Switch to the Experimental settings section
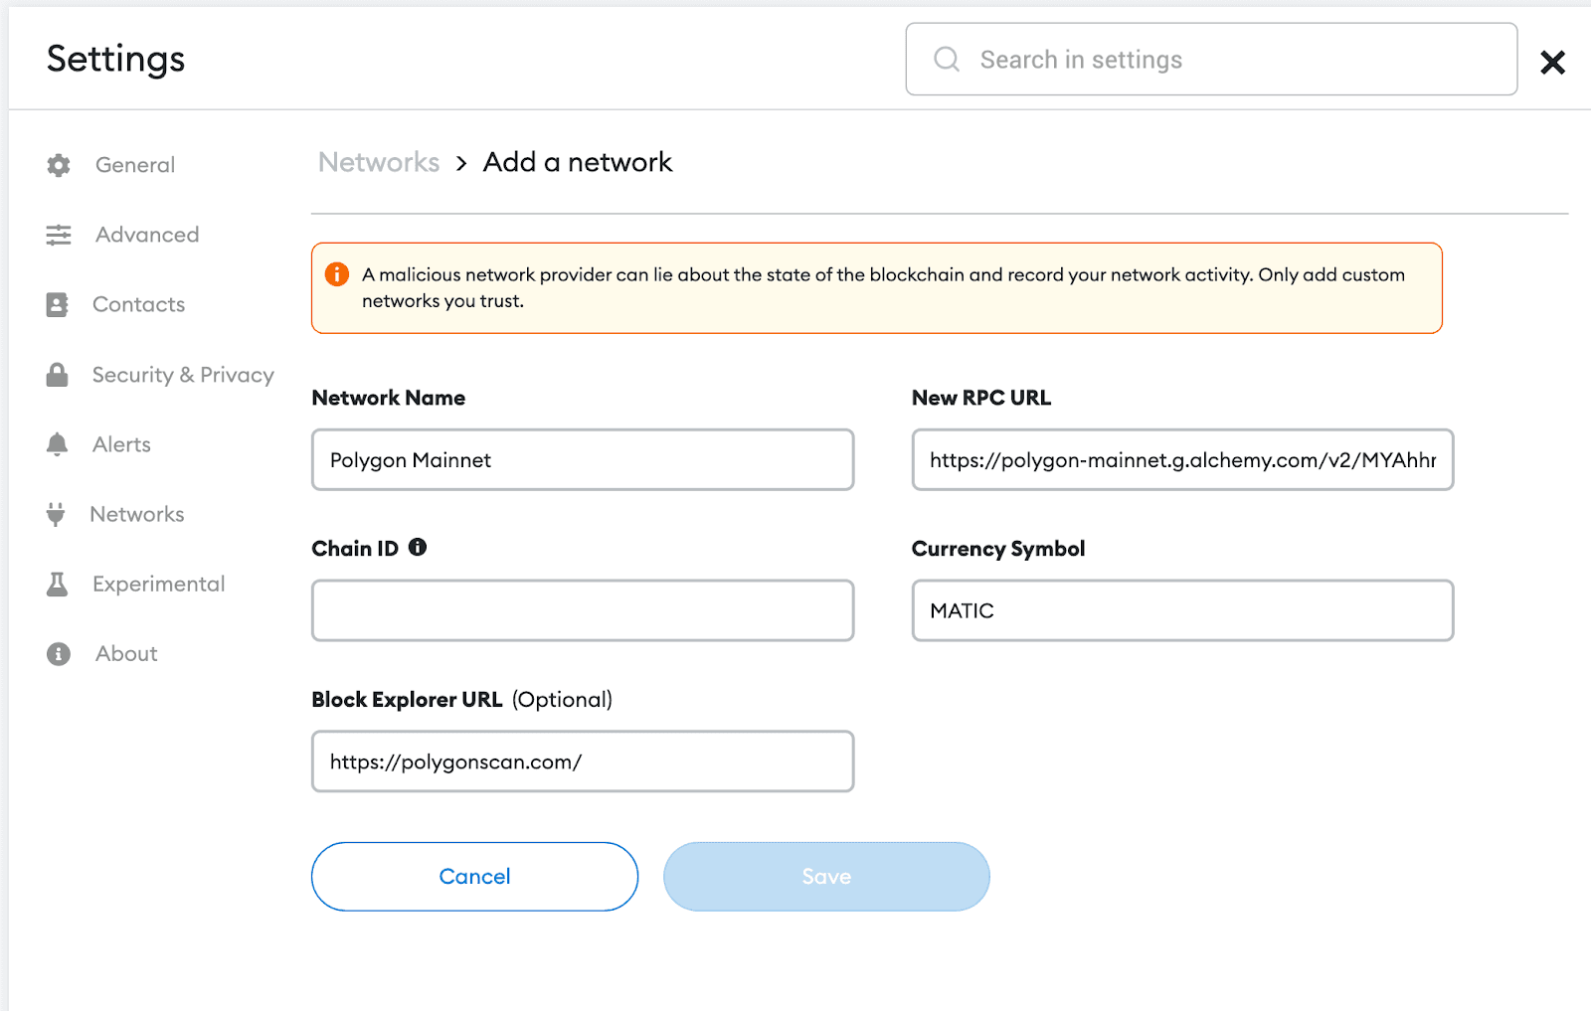The height and width of the screenshot is (1011, 1591). click(158, 584)
